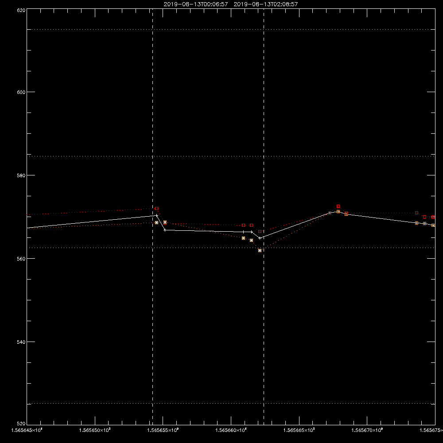Image resolution: width=443 pixels, height=443 pixels.
Task: Click the right vertical dashed time marker
Action: coord(264,217)
